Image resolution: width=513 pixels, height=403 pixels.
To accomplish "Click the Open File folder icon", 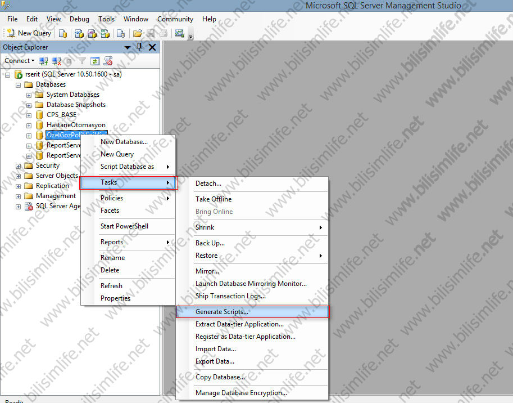I will [138, 33].
